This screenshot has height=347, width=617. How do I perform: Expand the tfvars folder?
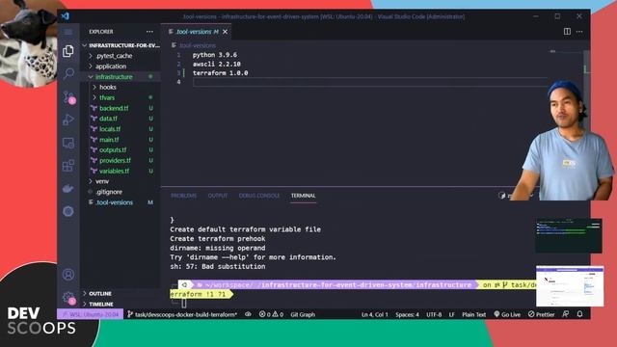pos(121,97)
